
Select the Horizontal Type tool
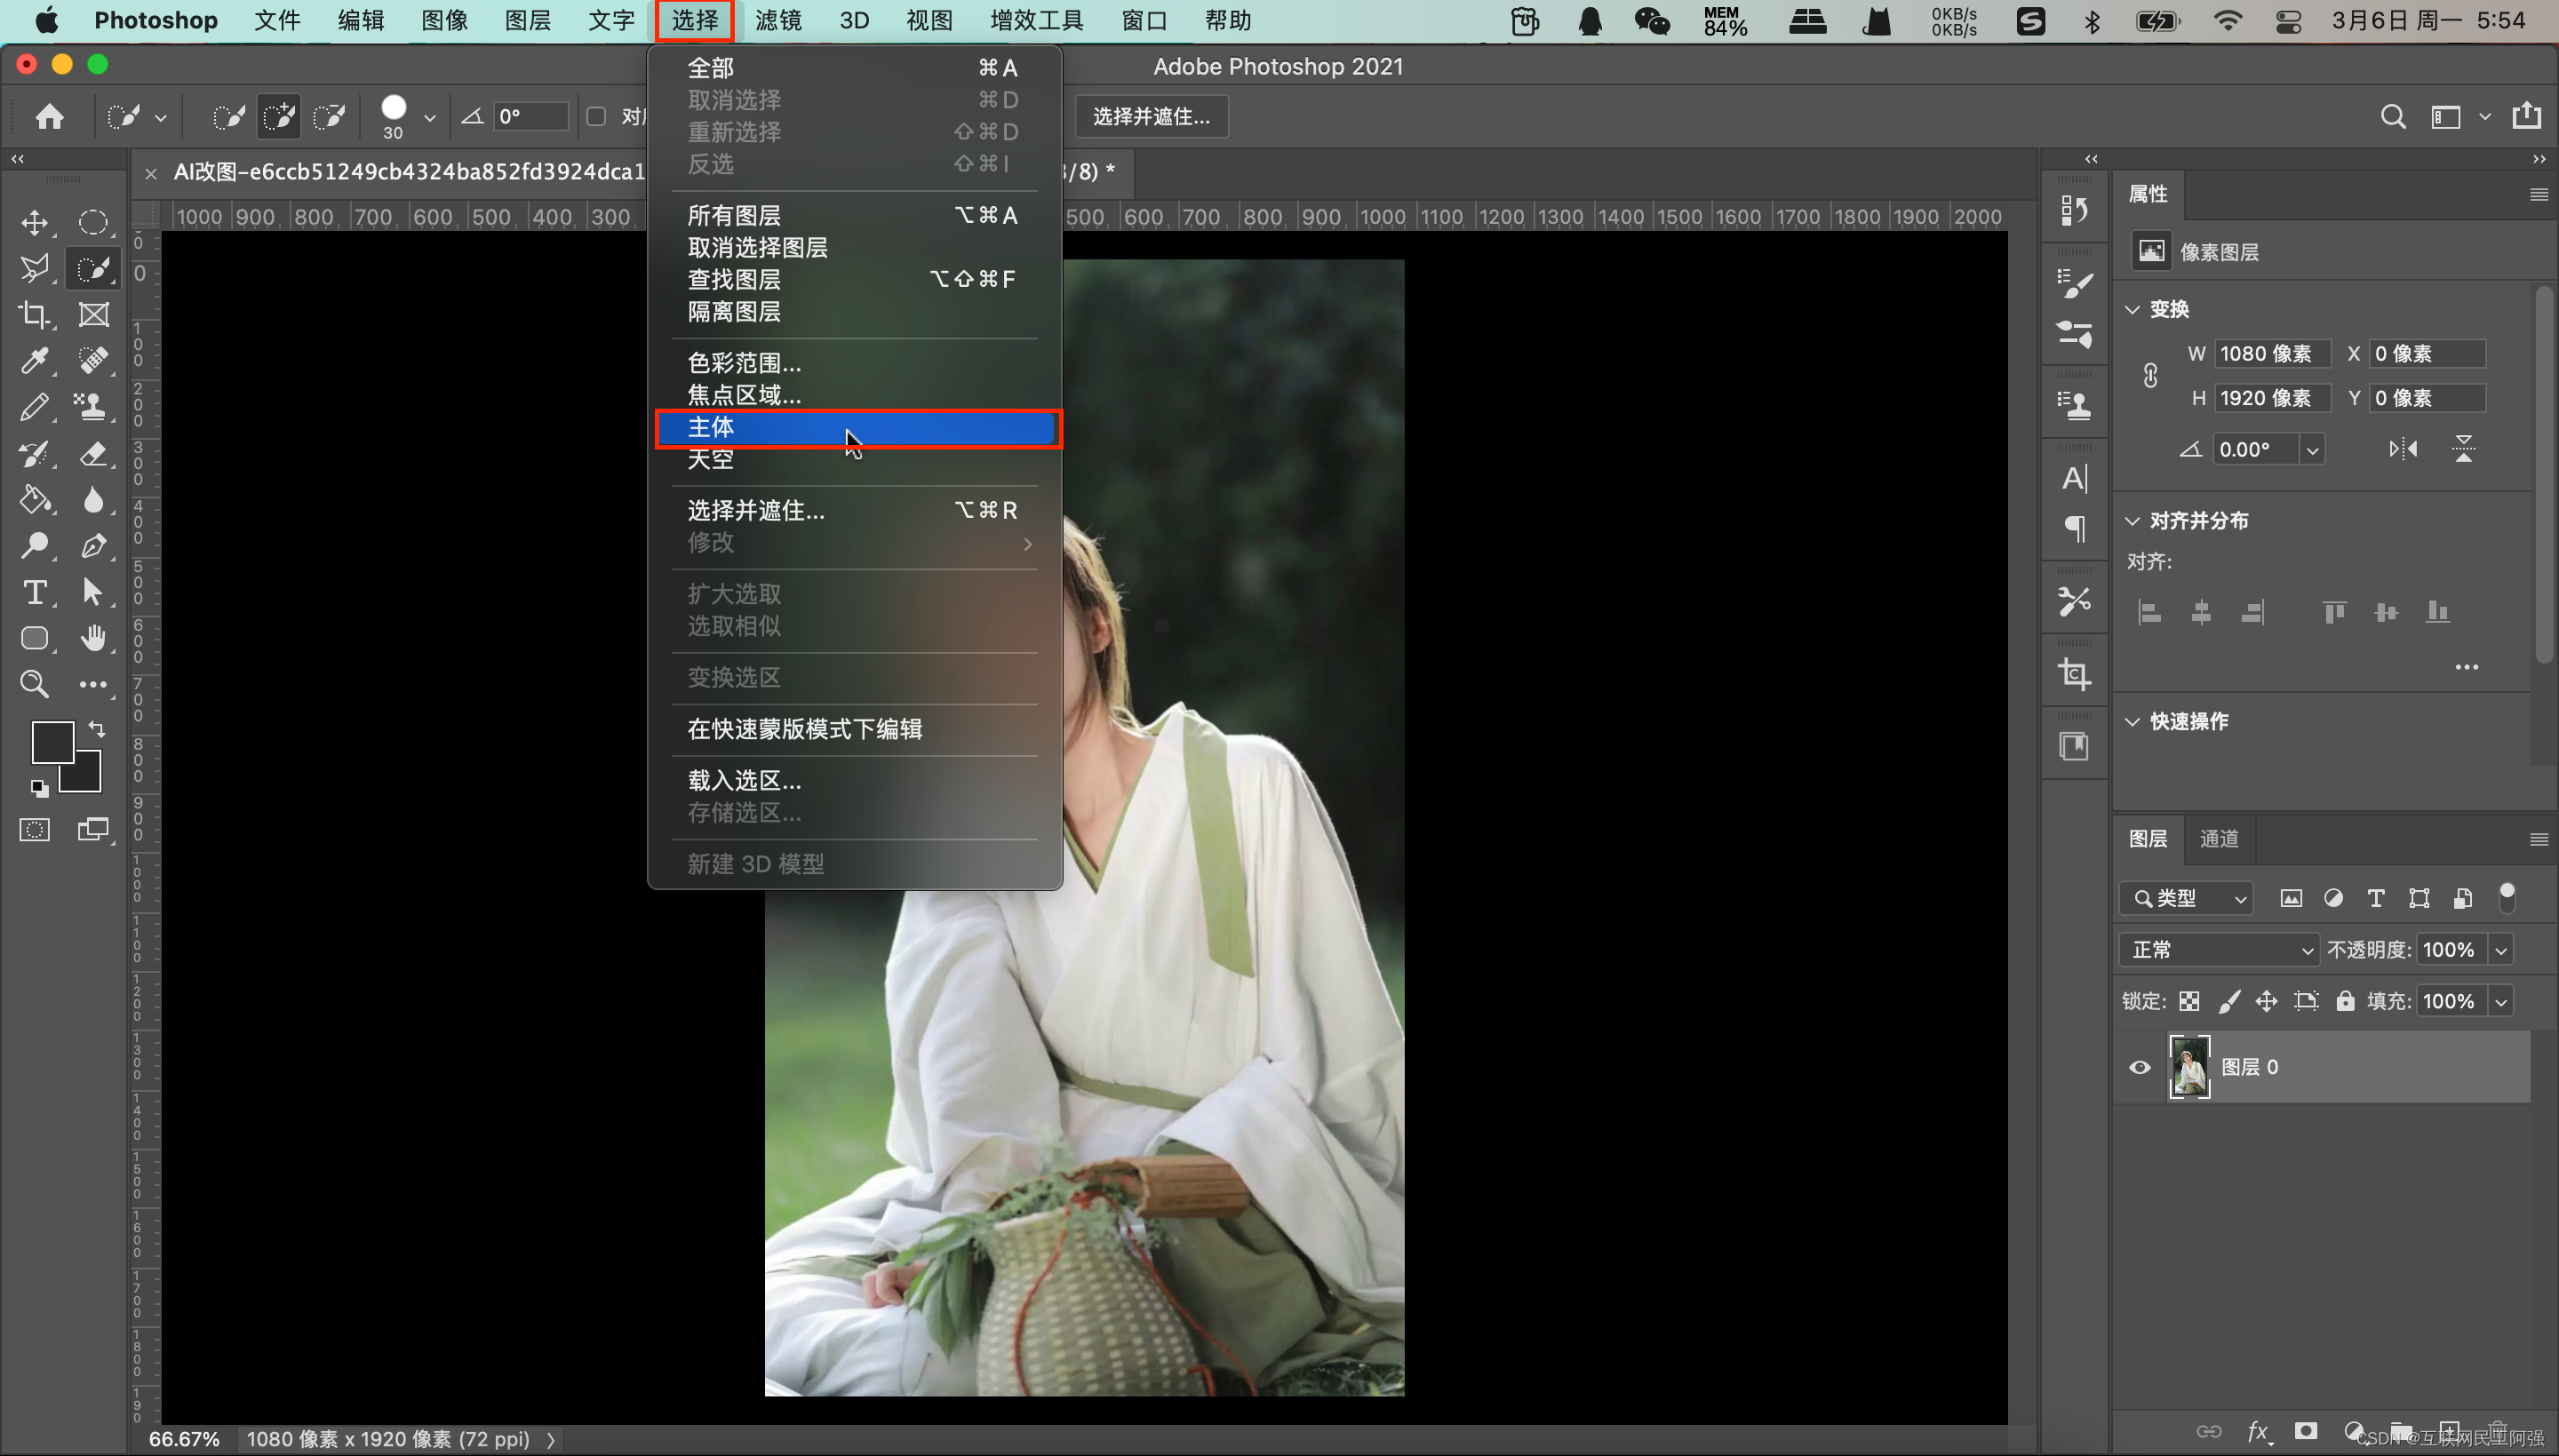35,592
